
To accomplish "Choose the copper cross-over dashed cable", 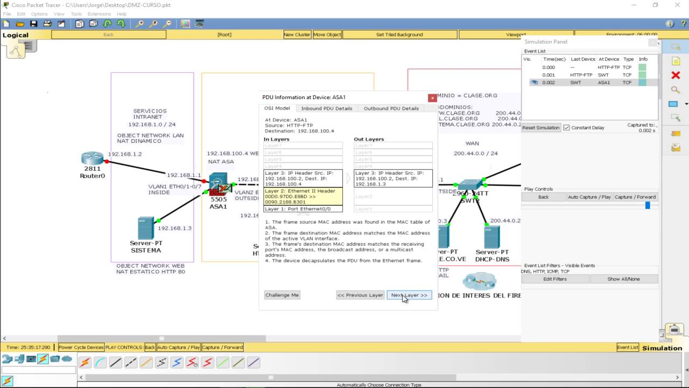I will coord(131,363).
